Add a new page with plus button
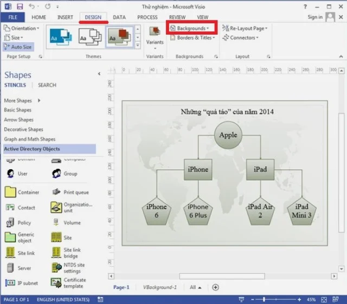This screenshot has width=347, height=304. [x=215, y=287]
